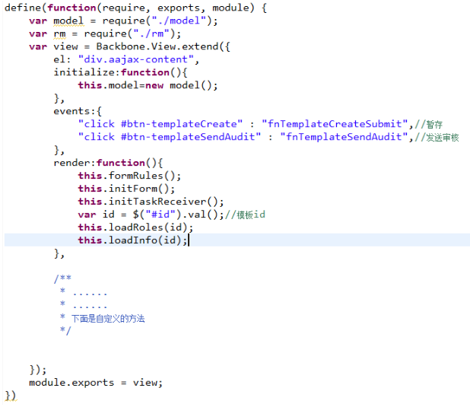470x407 pixels.
Task: Click the string "click #btn-templateSendAudit"
Action: click(170, 137)
